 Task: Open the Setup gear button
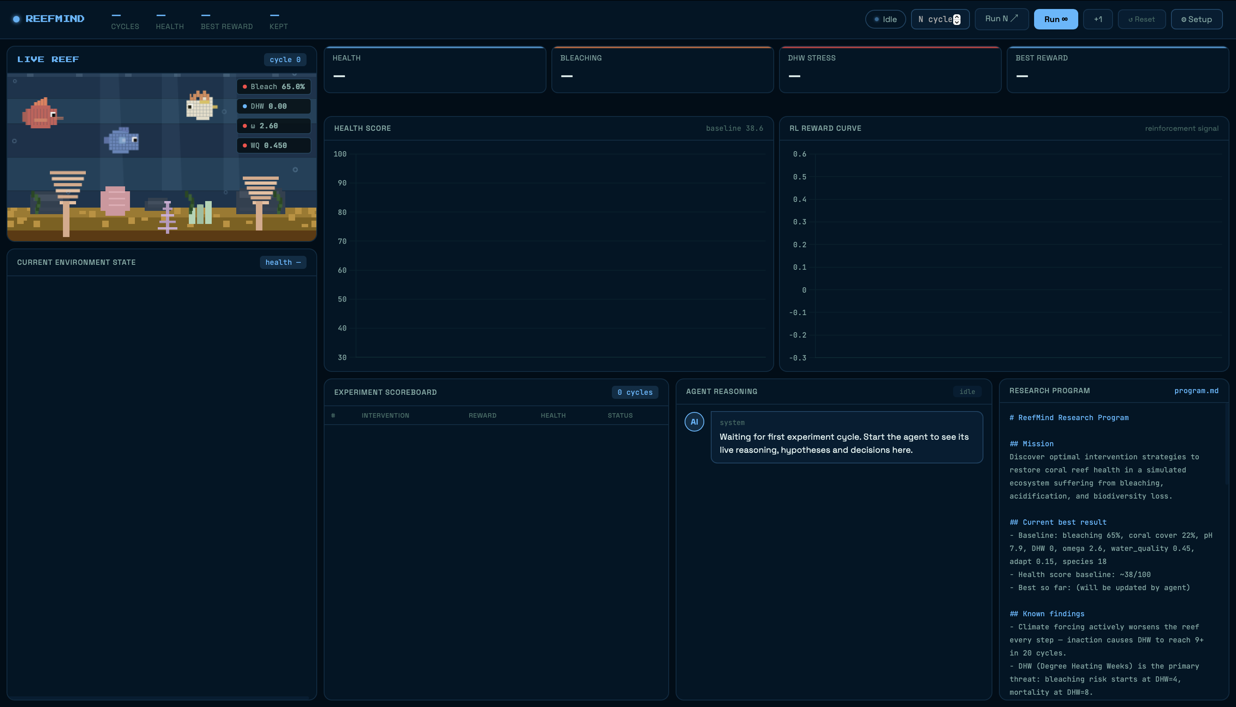point(1196,20)
